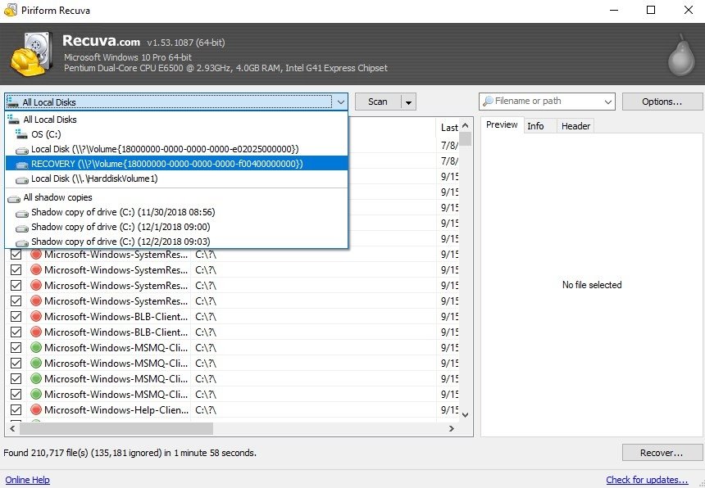Click the horizontal scrollbar thumb

coord(116,429)
